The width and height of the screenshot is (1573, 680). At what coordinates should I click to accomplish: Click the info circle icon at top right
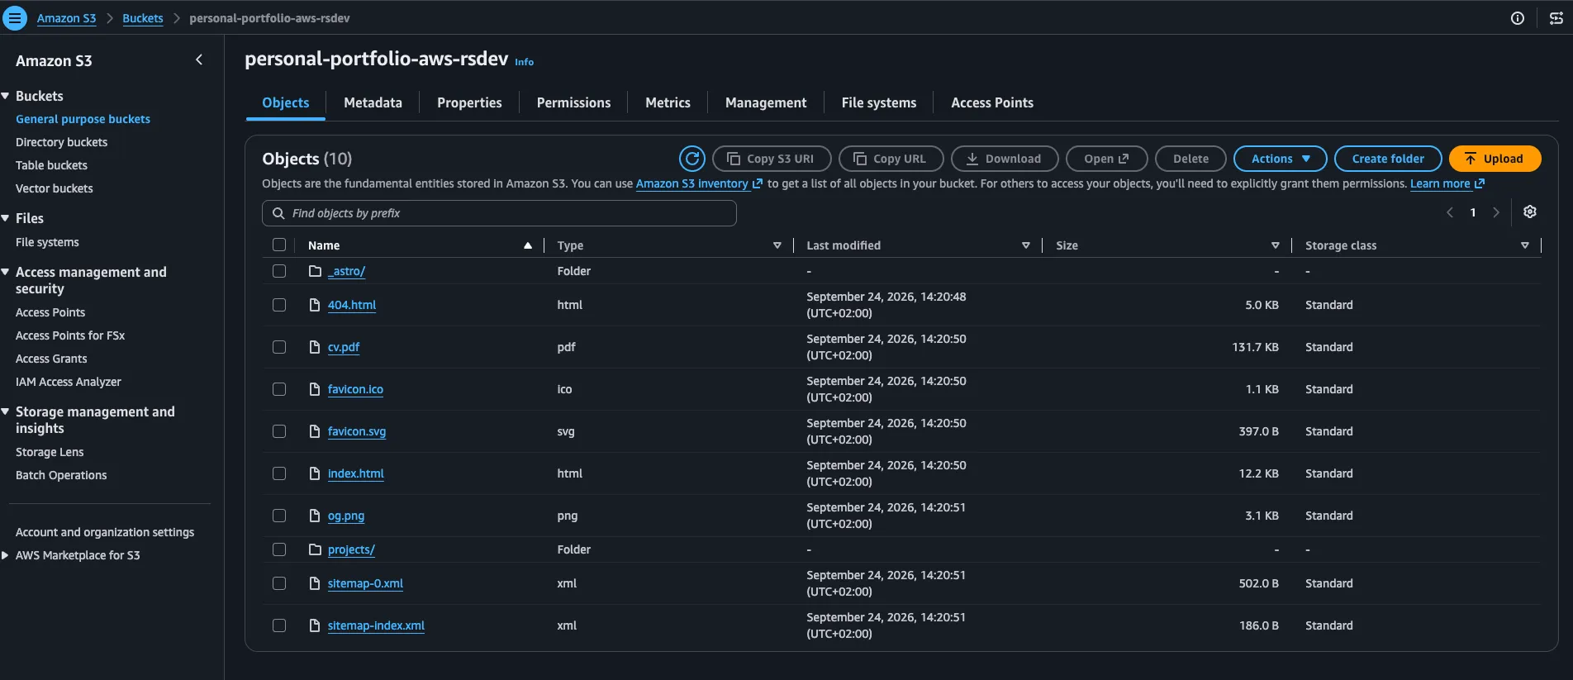coord(1518,18)
